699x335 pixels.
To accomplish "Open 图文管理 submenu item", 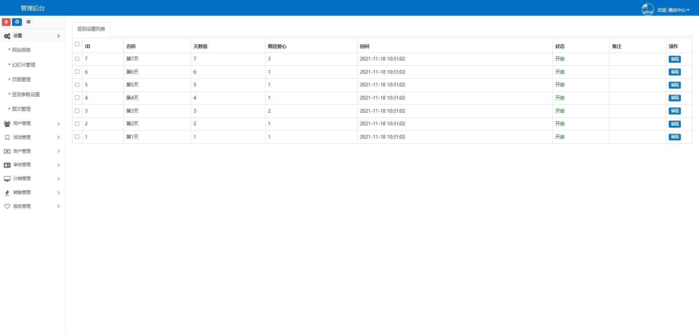I will 21,109.
